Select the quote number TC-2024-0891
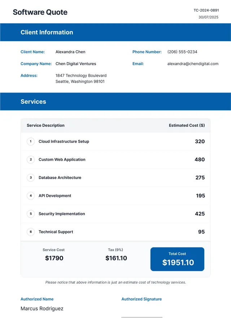This screenshot has width=231, height=327. coord(206,10)
